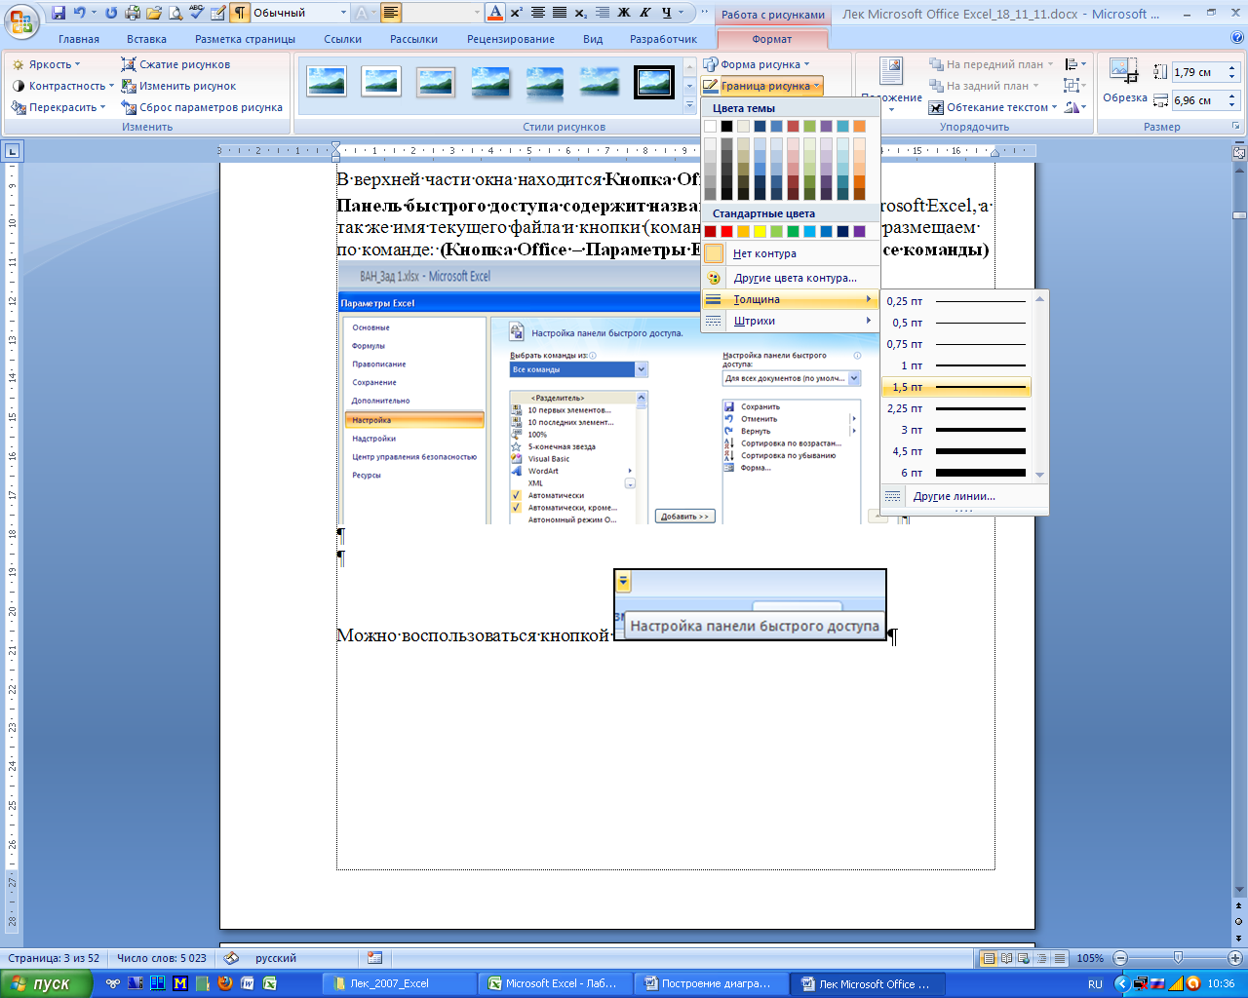Toggle underline Ч formatting

pyautogui.click(x=667, y=14)
